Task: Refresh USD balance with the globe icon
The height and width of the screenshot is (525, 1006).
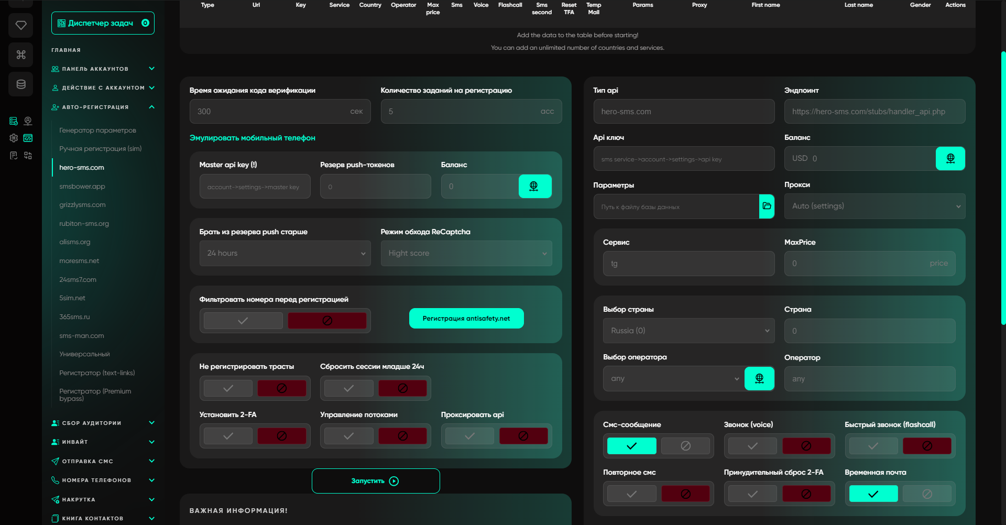Action: coord(950,158)
